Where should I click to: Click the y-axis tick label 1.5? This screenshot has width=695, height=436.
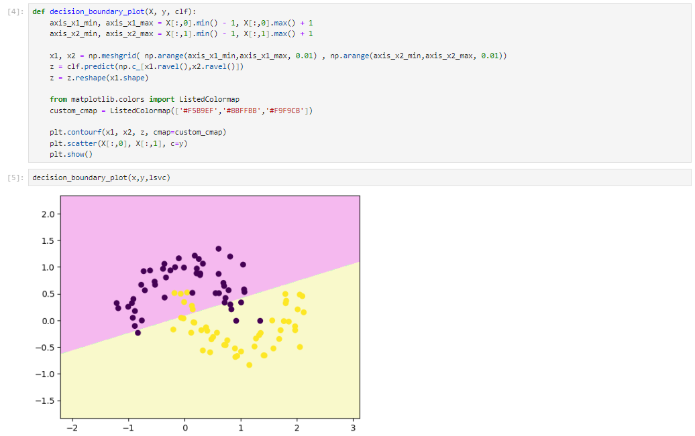click(48, 241)
